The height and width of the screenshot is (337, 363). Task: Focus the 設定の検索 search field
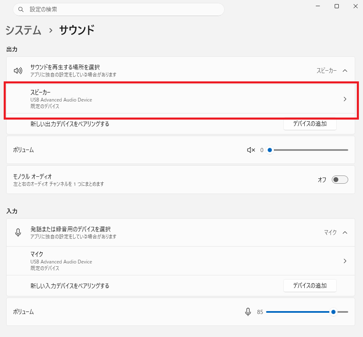coord(123,9)
